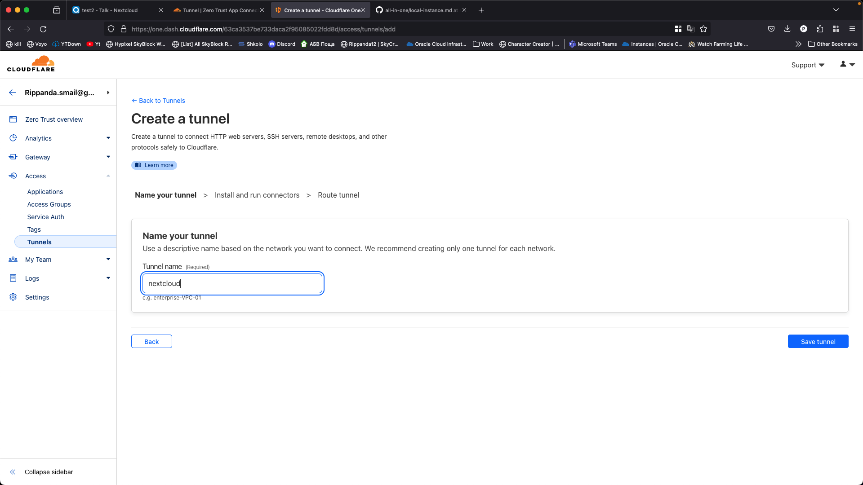Click the Pocket save icon
The height and width of the screenshot is (485, 863).
(771, 29)
